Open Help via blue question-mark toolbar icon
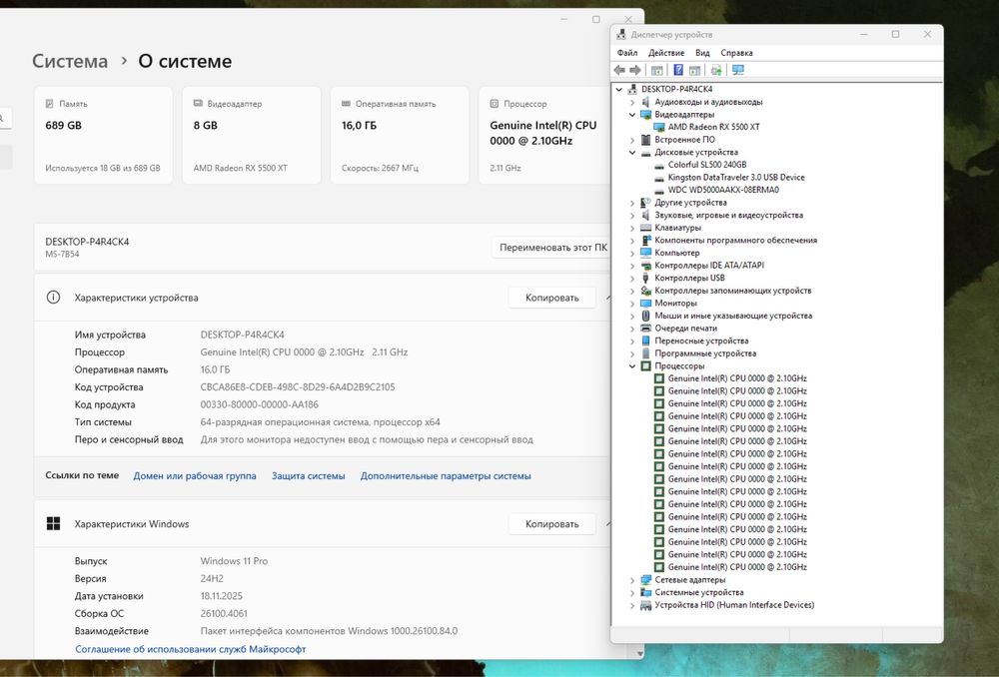Image resolution: width=999 pixels, height=677 pixels. click(x=678, y=70)
